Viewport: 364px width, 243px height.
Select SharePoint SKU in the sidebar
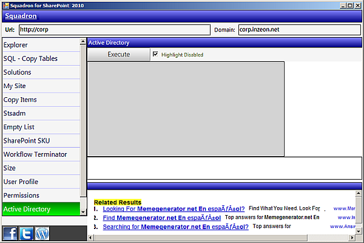41,141
